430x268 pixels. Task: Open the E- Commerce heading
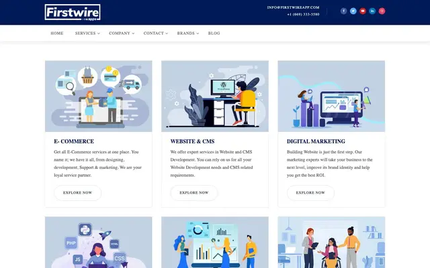click(x=74, y=141)
